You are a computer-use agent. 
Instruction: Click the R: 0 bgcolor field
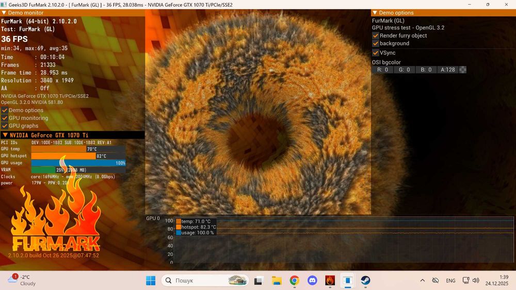tap(382, 70)
